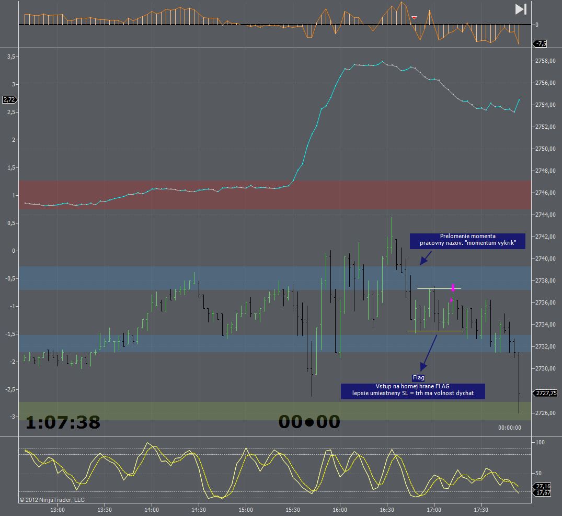Click the upper magenta marker above the flag

tap(453, 287)
